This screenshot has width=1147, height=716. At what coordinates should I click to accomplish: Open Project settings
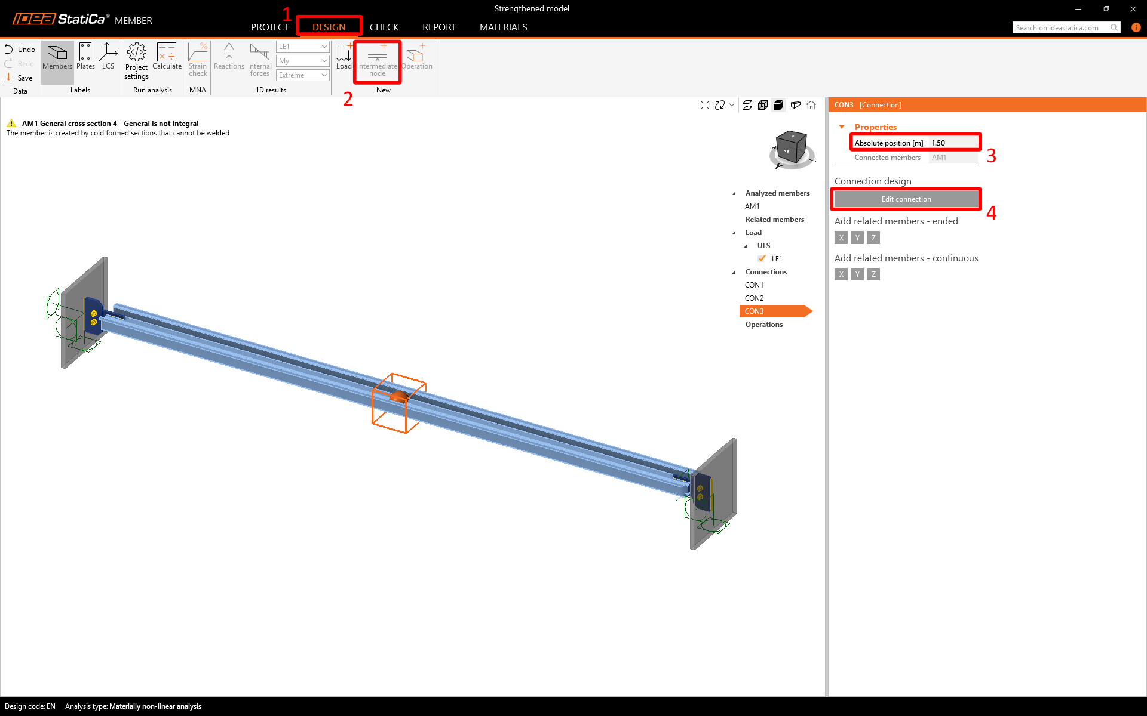tap(136, 61)
